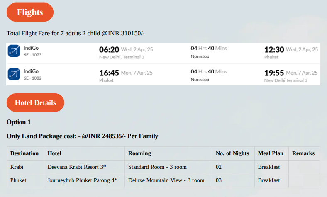Click the flight number 6E - 1073
The width and height of the screenshot is (327, 197).
32,55
